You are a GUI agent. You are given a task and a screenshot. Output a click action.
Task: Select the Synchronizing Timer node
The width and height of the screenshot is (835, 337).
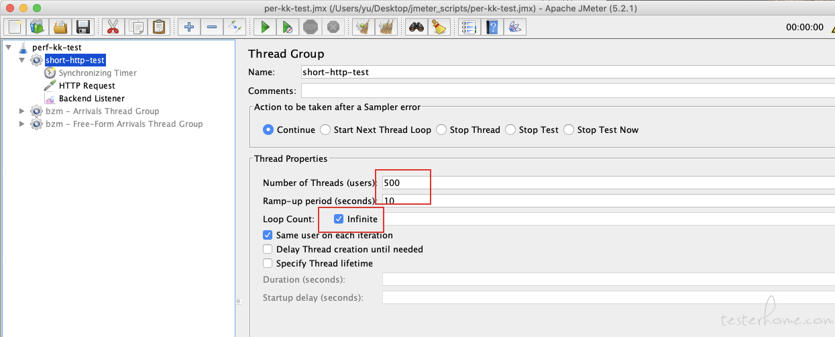tap(97, 73)
